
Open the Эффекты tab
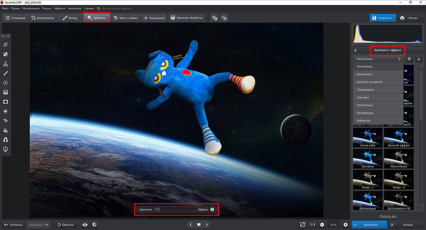pyautogui.click(x=97, y=18)
